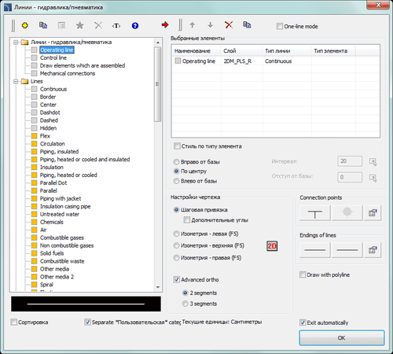Click the red 2D mode icon
393x354 pixels.
[272, 246]
